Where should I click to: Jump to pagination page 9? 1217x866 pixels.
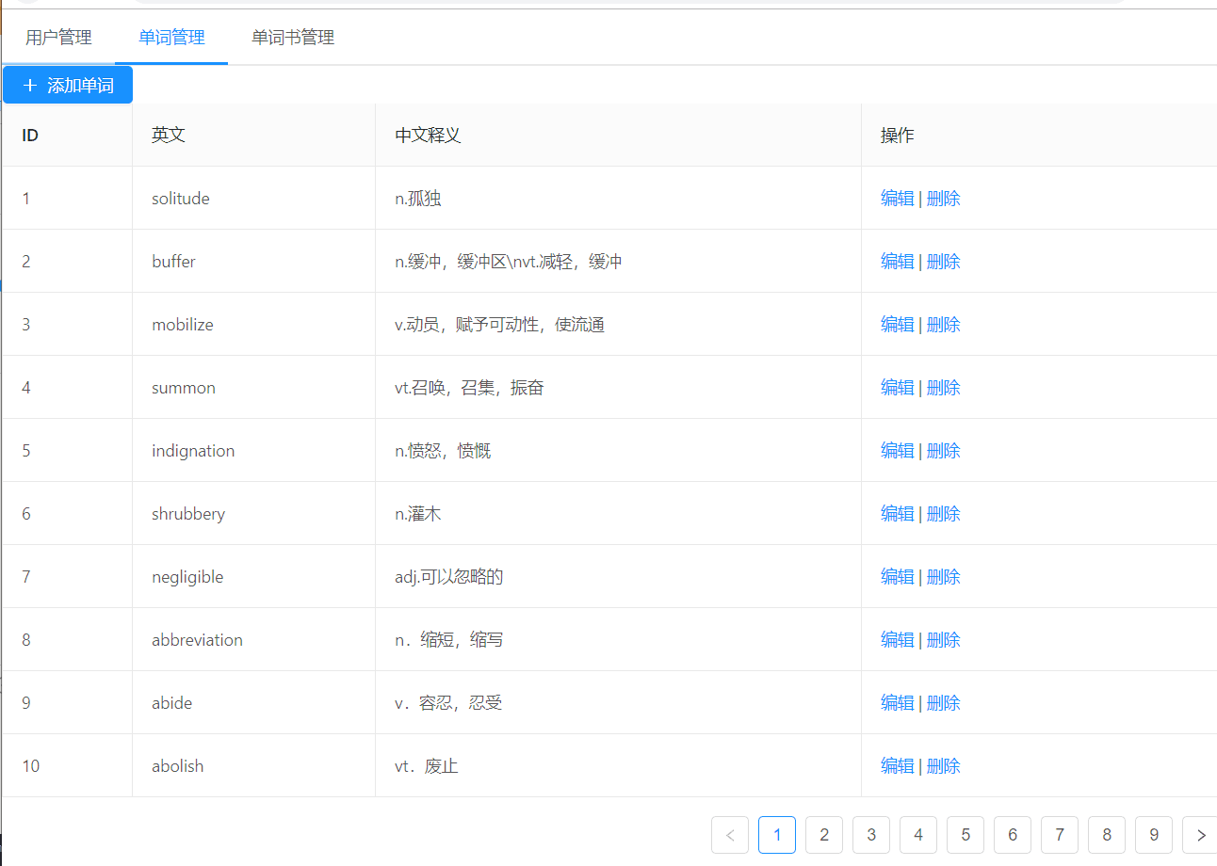pos(1154,835)
